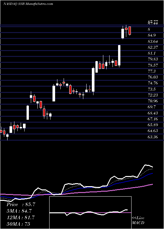Click the 67.16 price axis label
Screen dimensions: 164x229
(153, 119)
